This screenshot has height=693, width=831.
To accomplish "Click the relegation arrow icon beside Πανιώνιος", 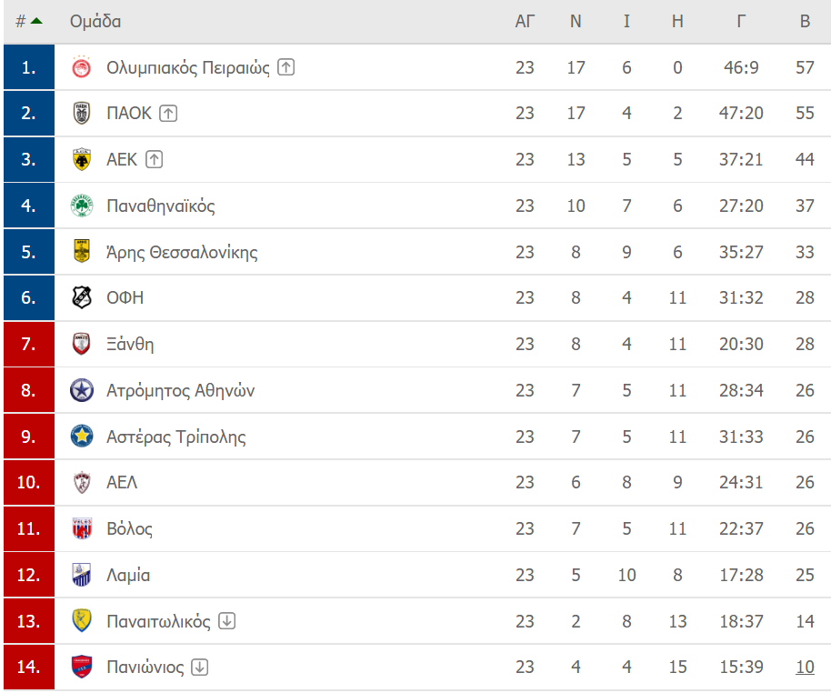I will [200, 667].
